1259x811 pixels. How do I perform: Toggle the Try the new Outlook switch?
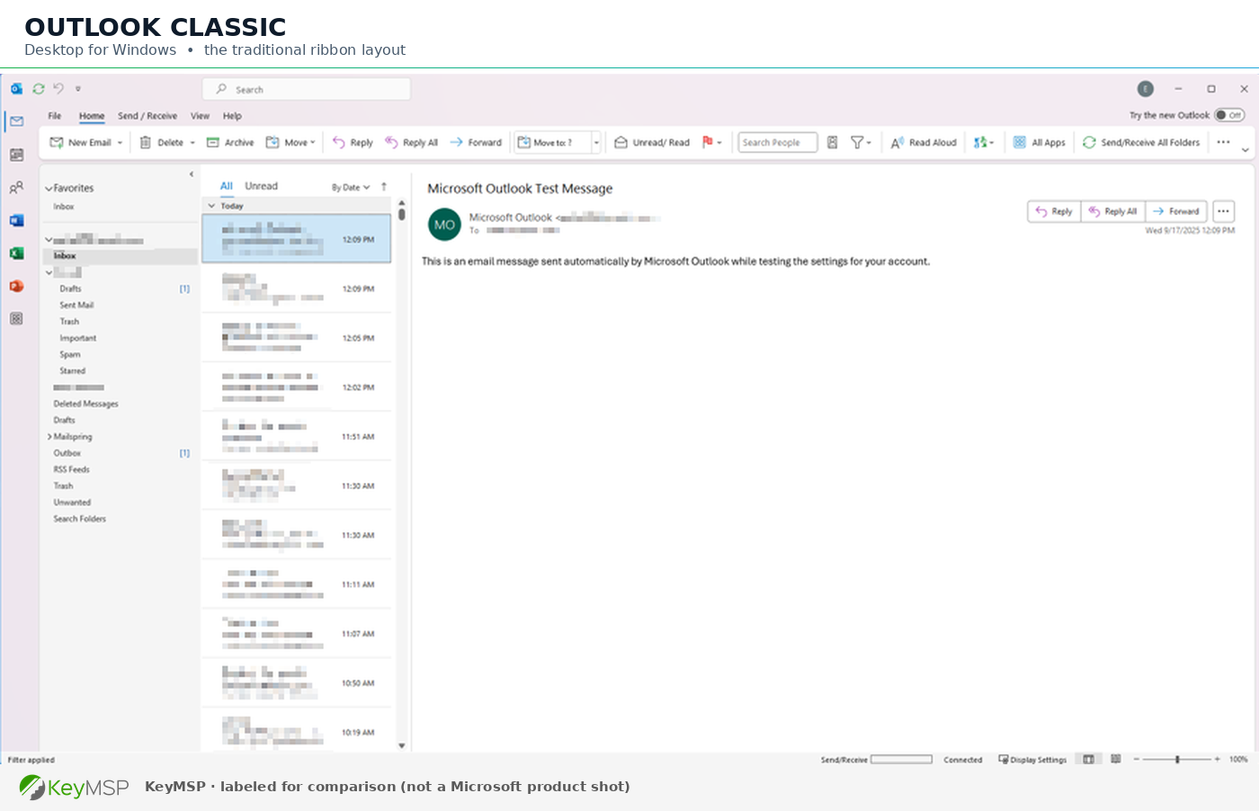pos(1229,115)
